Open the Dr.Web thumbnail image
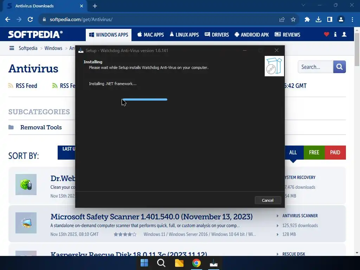360x270 pixels. click(x=26, y=185)
